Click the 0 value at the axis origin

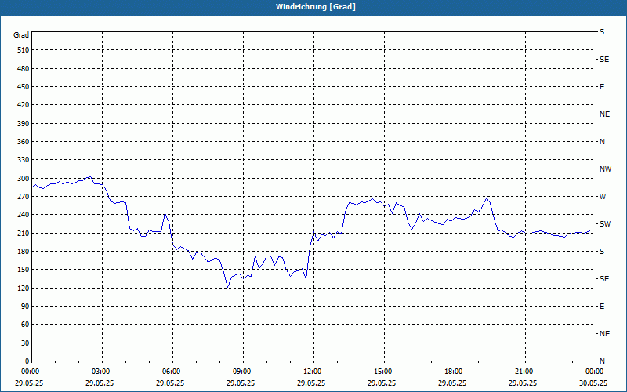27,361
